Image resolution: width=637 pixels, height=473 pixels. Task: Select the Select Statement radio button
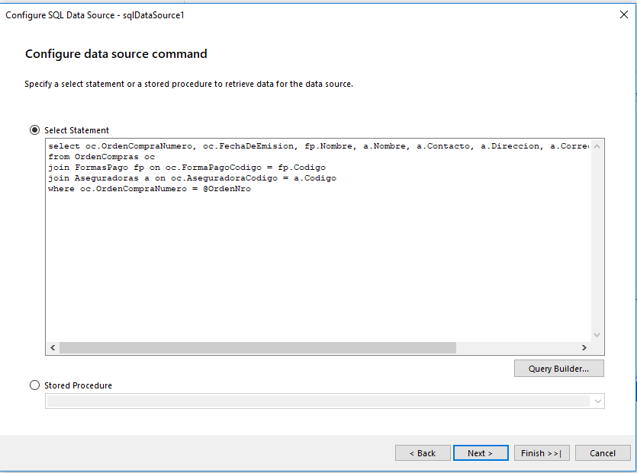[35, 130]
